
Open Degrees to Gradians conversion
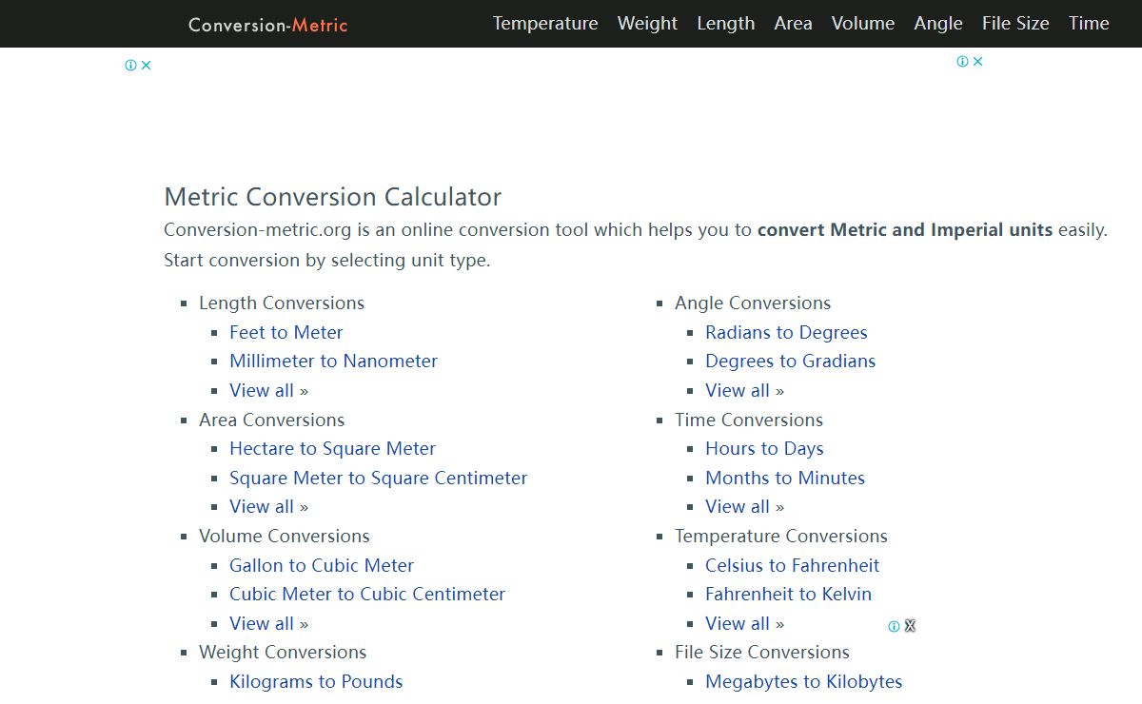[790, 361]
